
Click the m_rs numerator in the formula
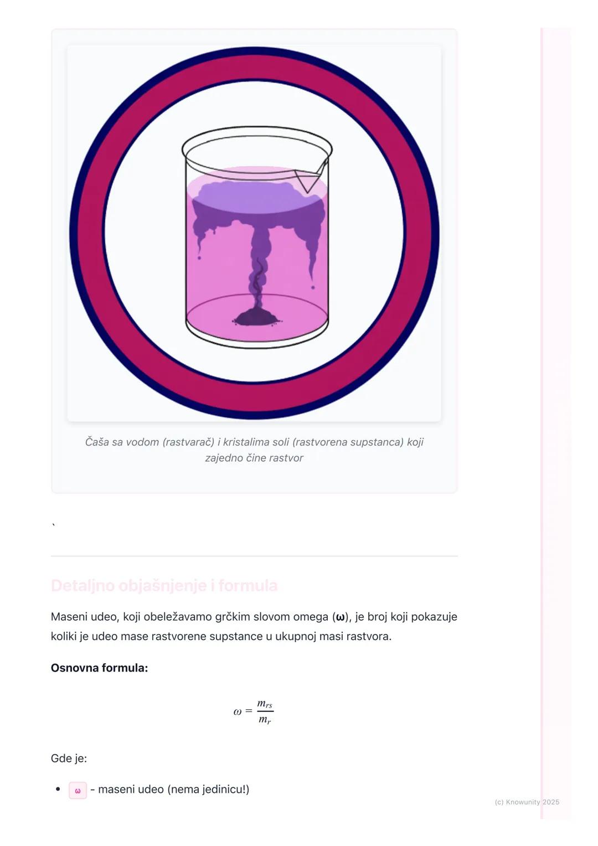265,704
